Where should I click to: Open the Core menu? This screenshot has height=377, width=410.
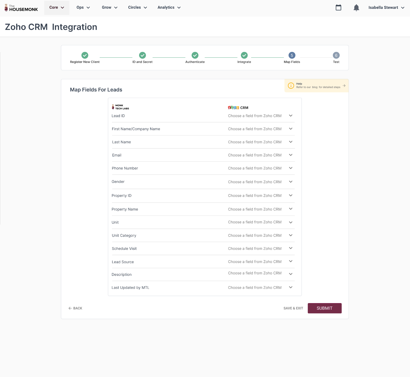coord(57,7)
